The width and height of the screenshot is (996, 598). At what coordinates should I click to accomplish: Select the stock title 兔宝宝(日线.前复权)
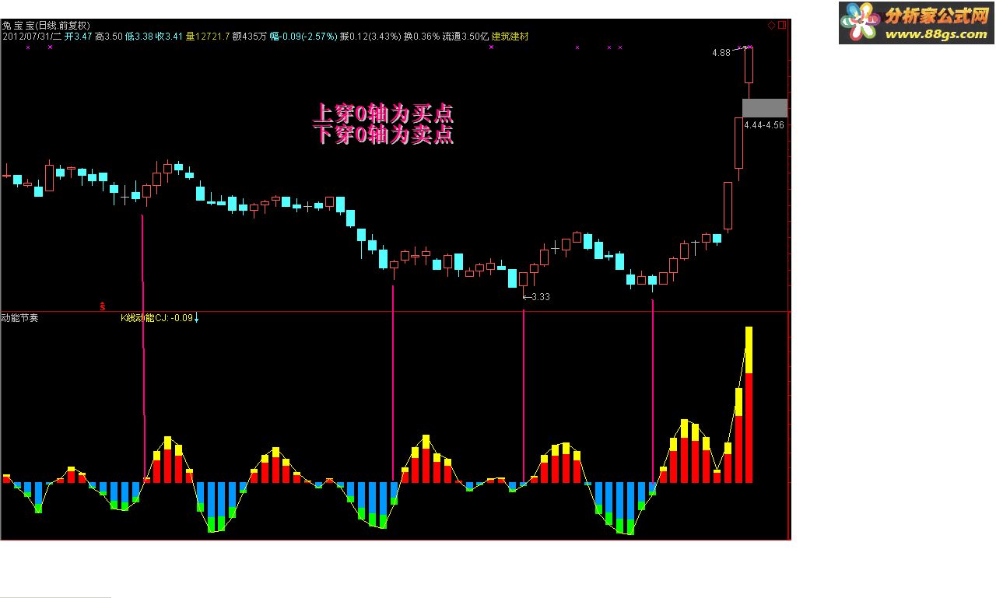point(45,26)
